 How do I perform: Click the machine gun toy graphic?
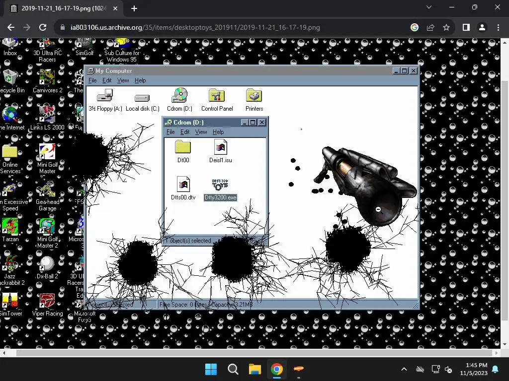pyautogui.click(x=365, y=186)
